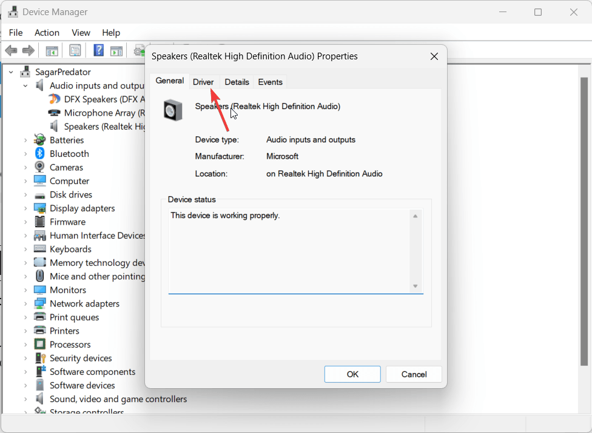Switch to the Events tab

pos(270,81)
